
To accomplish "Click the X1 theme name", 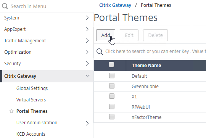I will [134, 97].
